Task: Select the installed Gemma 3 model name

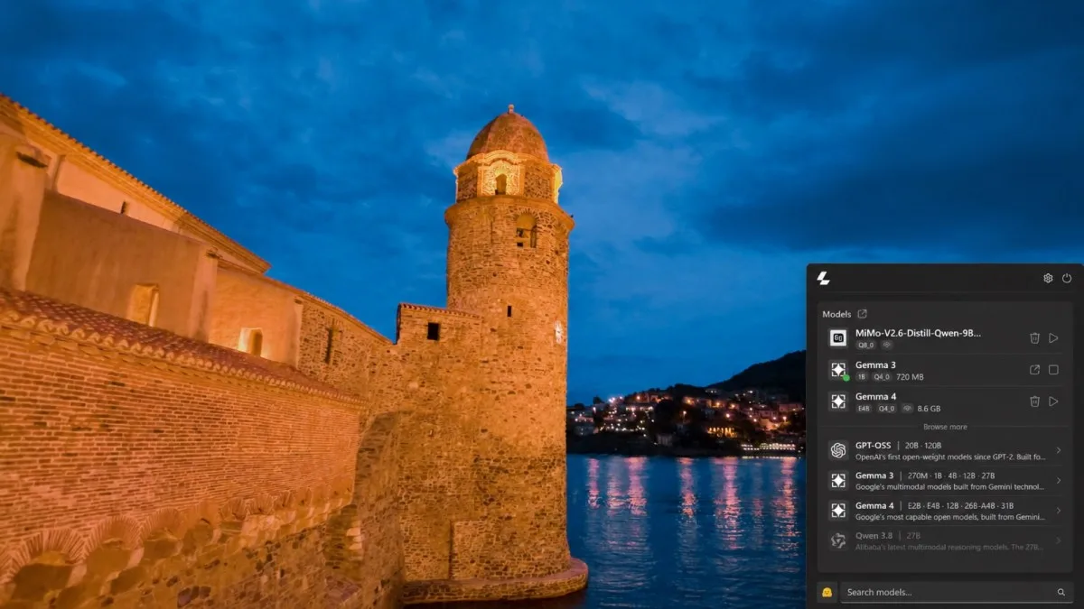Action: [874, 364]
